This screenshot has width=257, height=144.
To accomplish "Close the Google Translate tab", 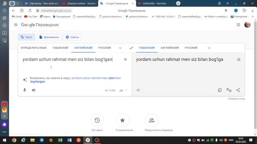I will 133,4.
